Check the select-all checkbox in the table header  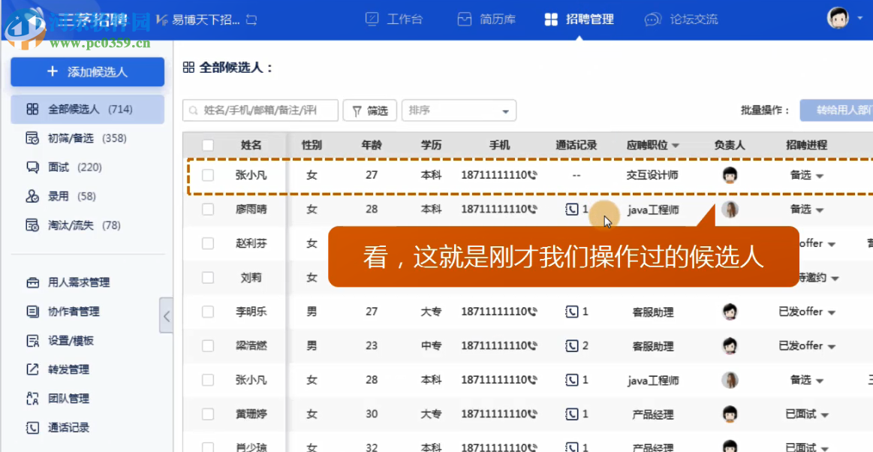click(x=207, y=146)
